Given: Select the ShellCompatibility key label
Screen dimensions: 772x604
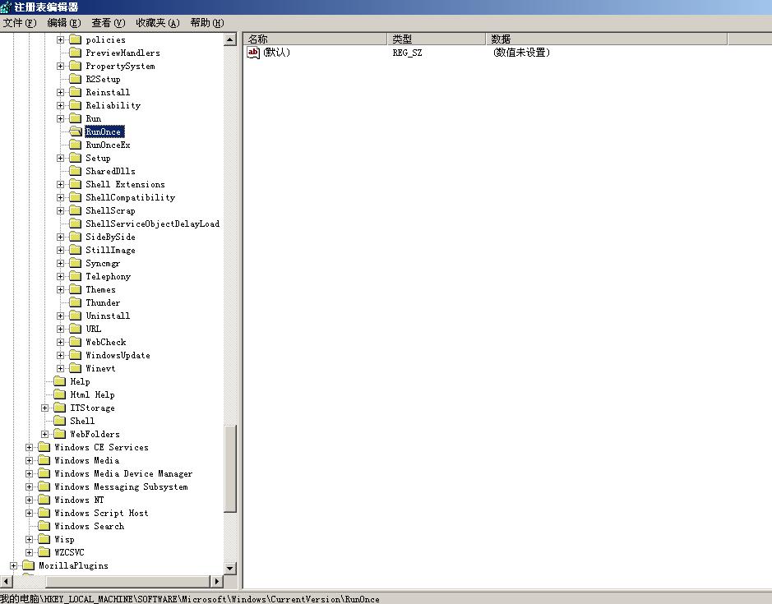Looking at the screenshot, I should pyautogui.click(x=131, y=197).
